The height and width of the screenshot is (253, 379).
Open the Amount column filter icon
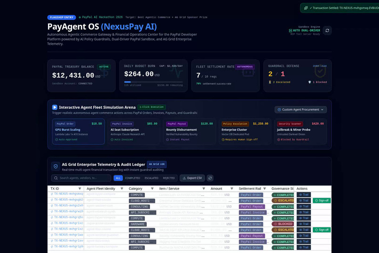point(231,188)
